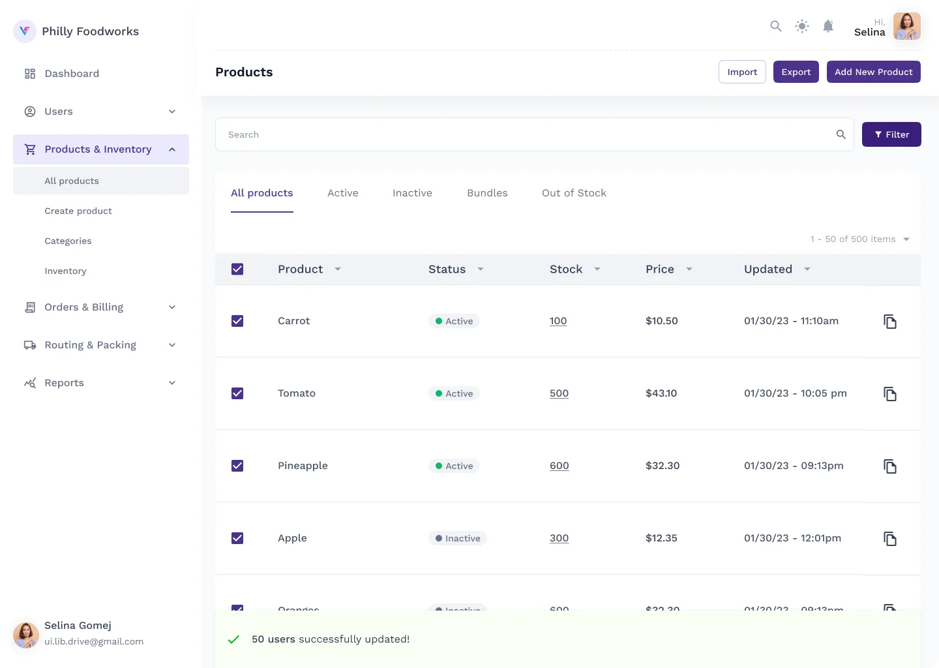
Task: Open notifications bell icon
Action: coord(828,26)
